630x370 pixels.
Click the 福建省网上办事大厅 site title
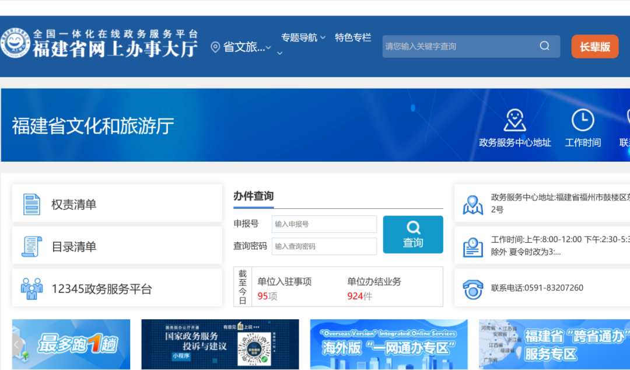pyautogui.click(x=115, y=50)
